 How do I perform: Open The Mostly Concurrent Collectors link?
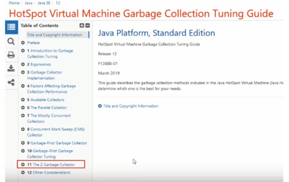point(49,118)
